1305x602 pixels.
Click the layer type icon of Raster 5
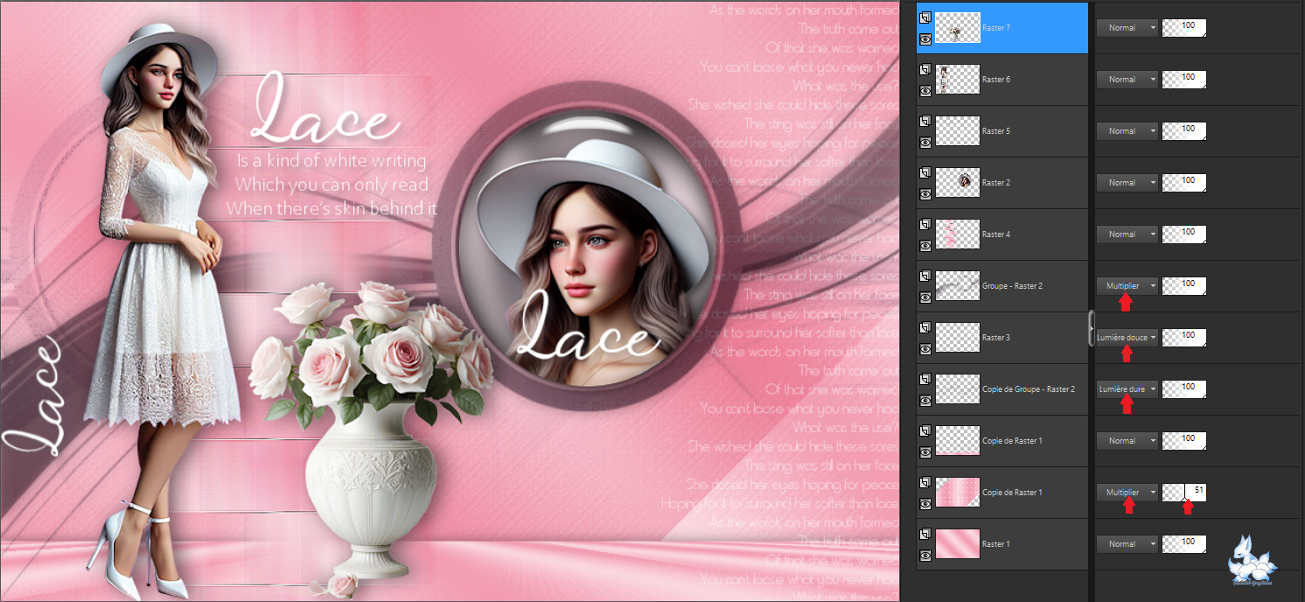(x=925, y=121)
